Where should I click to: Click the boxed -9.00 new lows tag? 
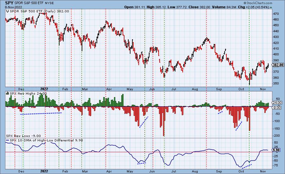click(x=277, y=108)
